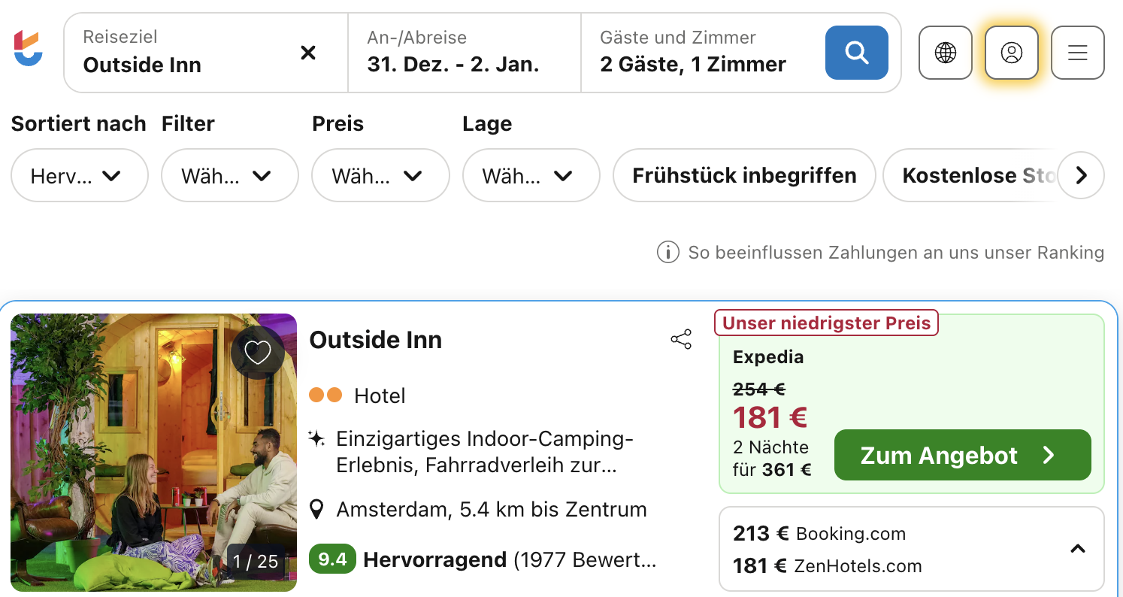Viewport: 1123px width, 597px height.
Task: Edit the An-/Abreise dates field
Action: click(464, 53)
